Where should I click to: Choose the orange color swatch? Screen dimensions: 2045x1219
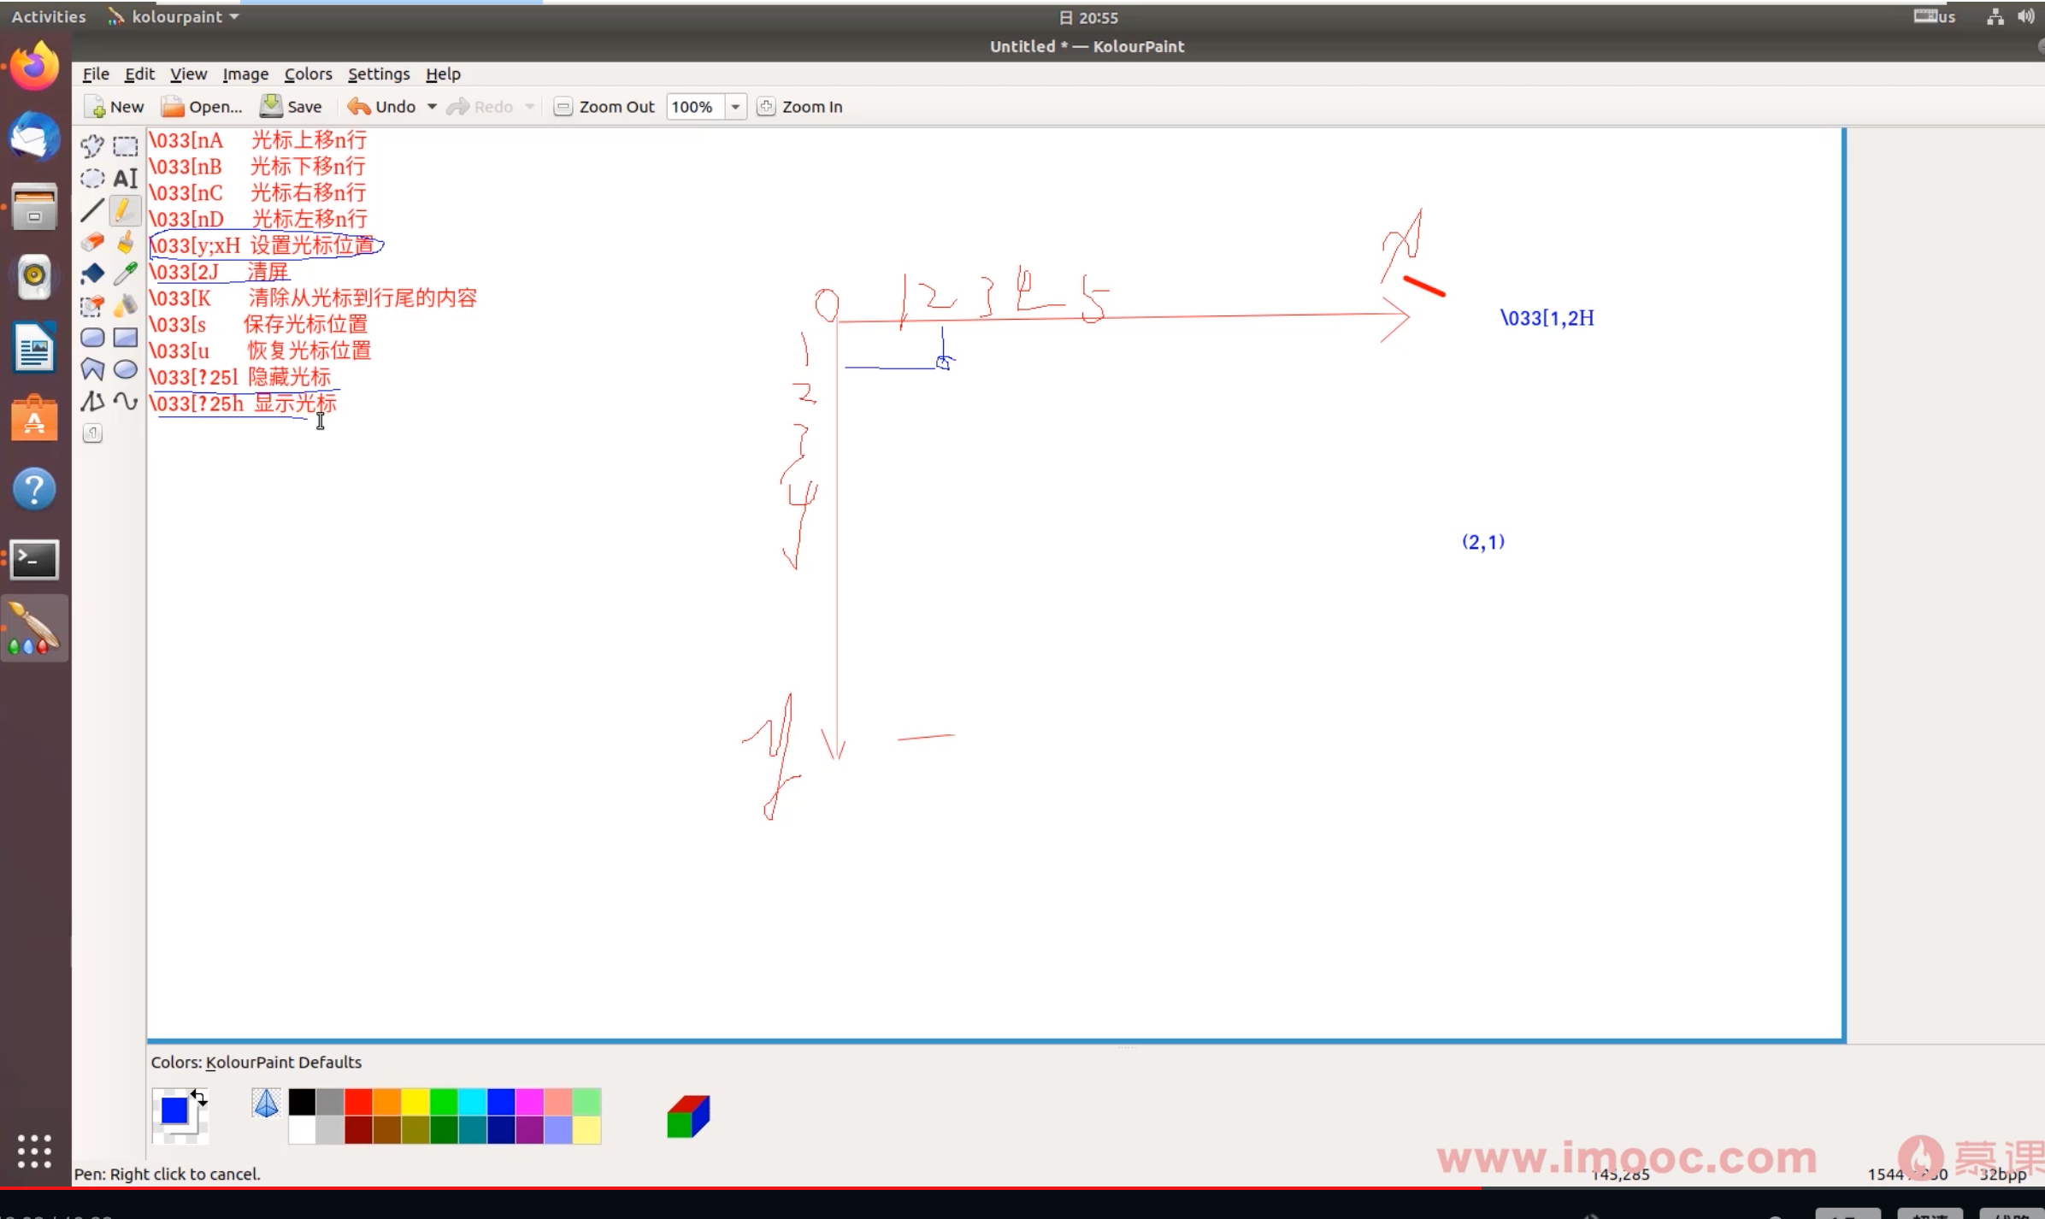point(386,1102)
